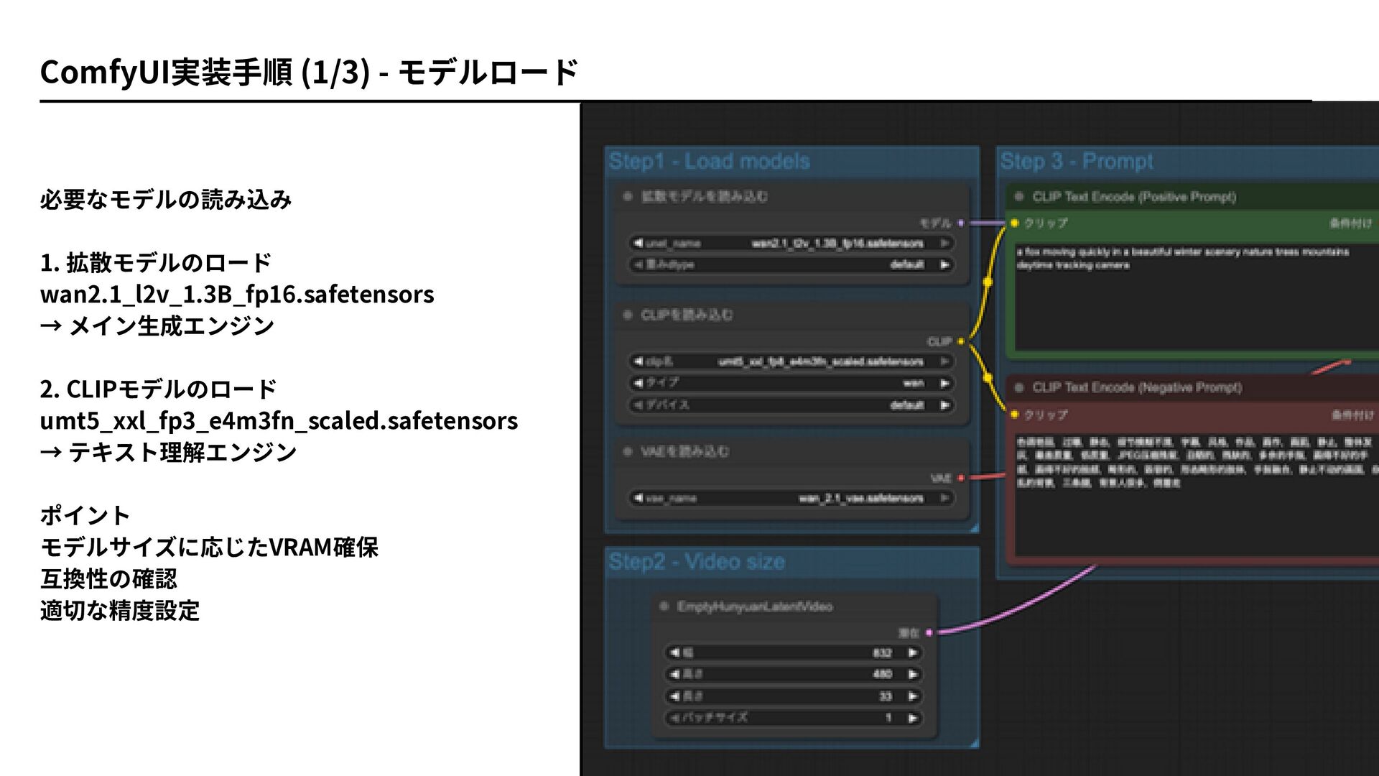Click the CLIPを読み込む node title

(x=687, y=315)
